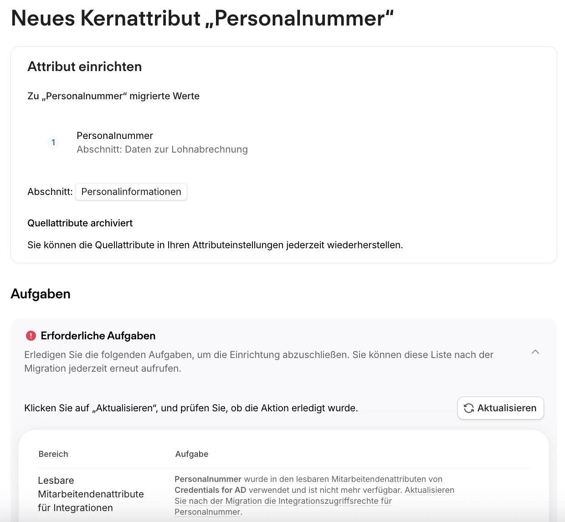This screenshot has height=522, width=565.
Task: Click the Abschnitt: Daten zur Lohnabrechnung subtitle
Action: pyautogui.click(x=162, y=149)
